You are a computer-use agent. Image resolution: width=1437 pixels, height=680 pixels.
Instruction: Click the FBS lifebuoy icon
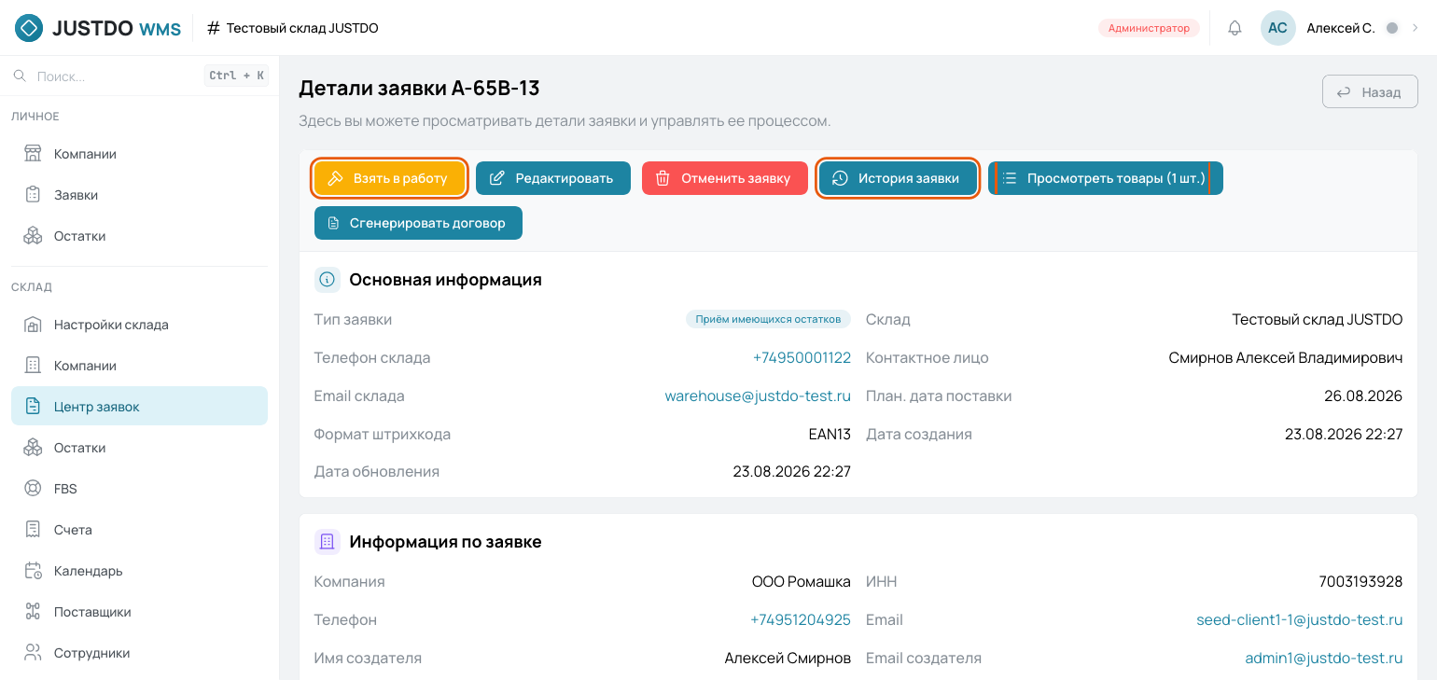coord(33,489)
